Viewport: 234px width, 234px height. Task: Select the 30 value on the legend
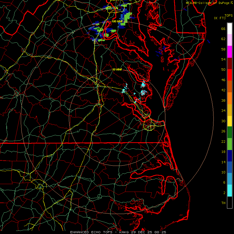pos(223,121)
